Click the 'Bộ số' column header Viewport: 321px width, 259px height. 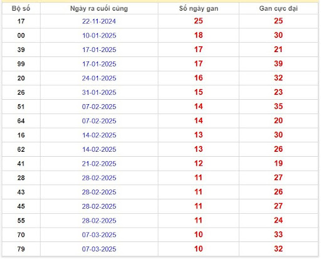click(21, 9)
